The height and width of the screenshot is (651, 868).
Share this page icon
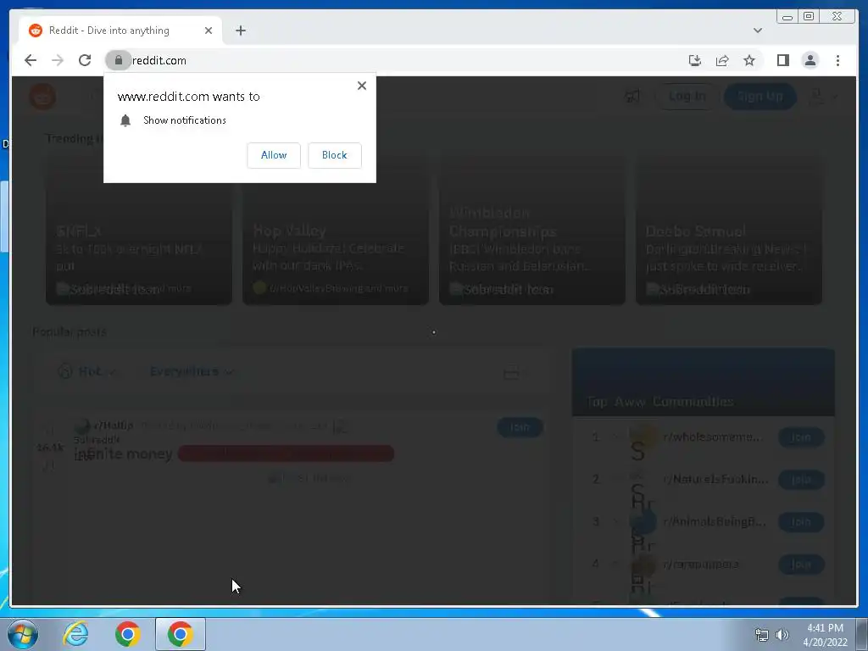(x=722, y=60)
